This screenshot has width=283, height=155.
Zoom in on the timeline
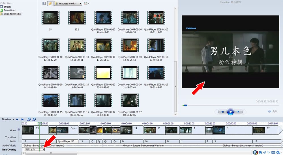[x=29, y=119]
